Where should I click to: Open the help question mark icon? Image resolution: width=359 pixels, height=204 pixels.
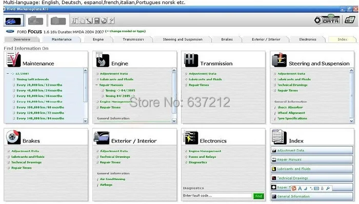tap(111, 21)
